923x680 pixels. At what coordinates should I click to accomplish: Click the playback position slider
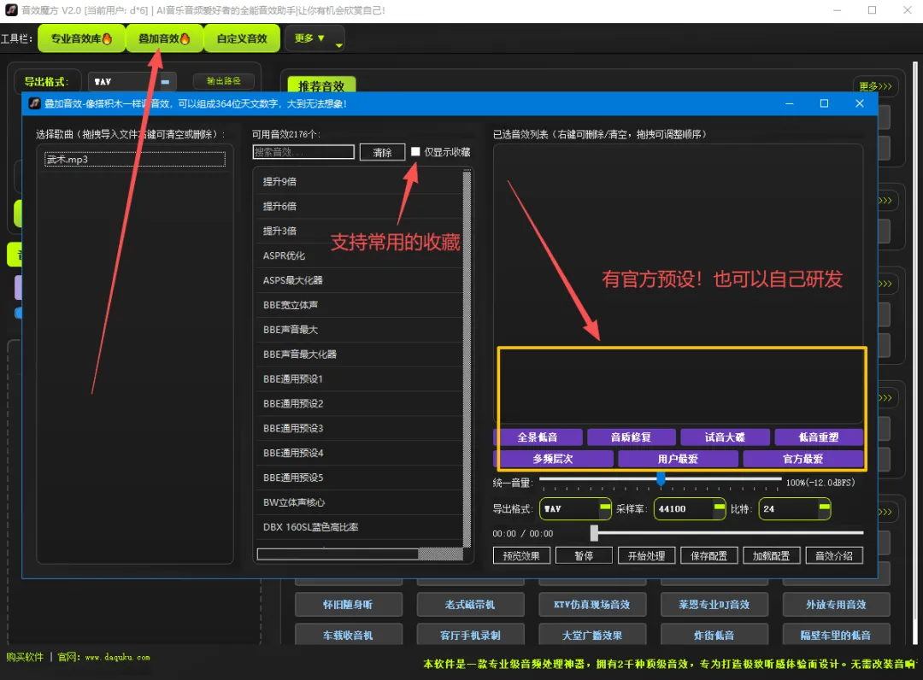[727, 533]
